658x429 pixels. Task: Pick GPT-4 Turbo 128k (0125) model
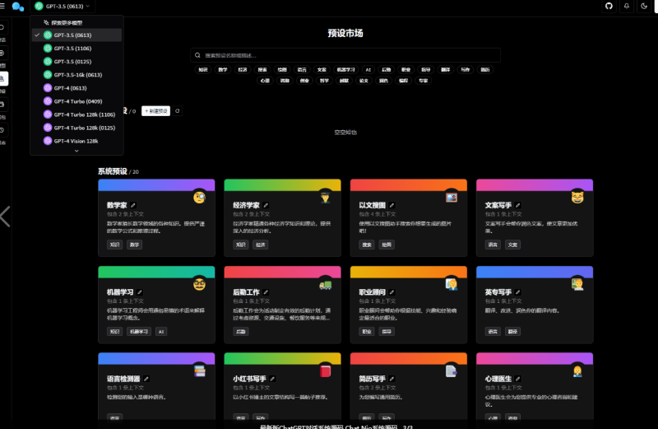pos(76,128)
